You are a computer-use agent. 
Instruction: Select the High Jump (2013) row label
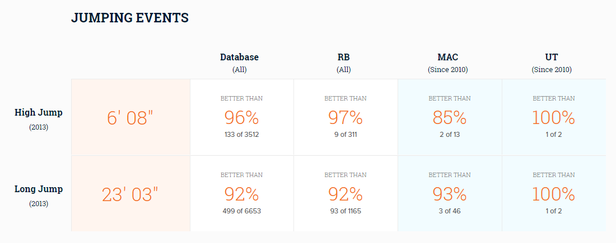point(39,119)
